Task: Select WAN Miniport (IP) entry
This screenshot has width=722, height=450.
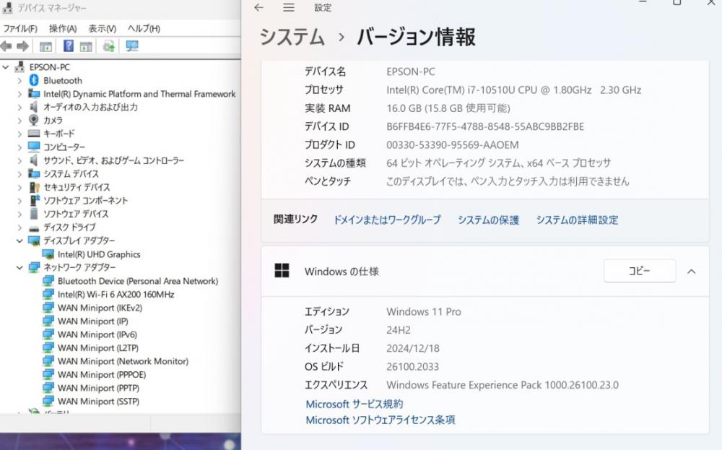Action: pyautogui.click(x=92, y=321)
